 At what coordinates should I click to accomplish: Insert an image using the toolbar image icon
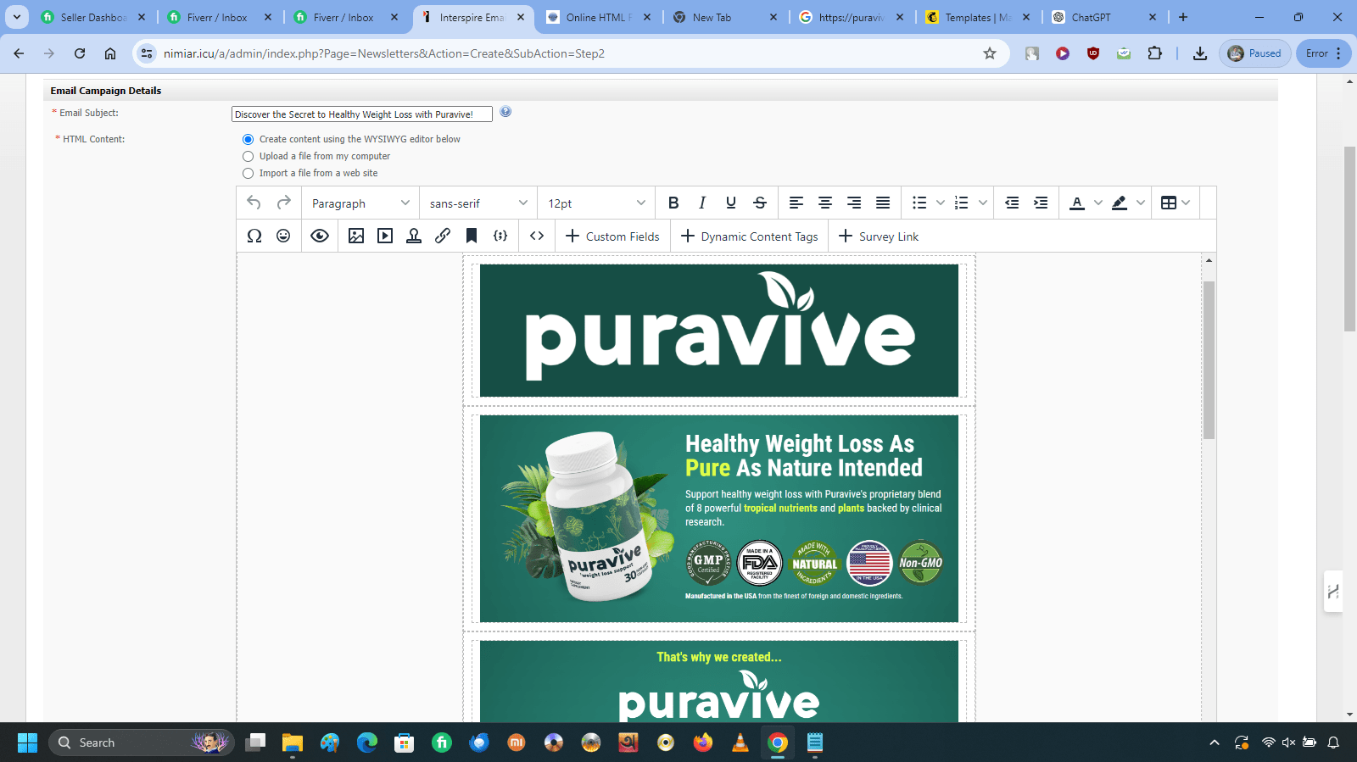click(356, 236)
